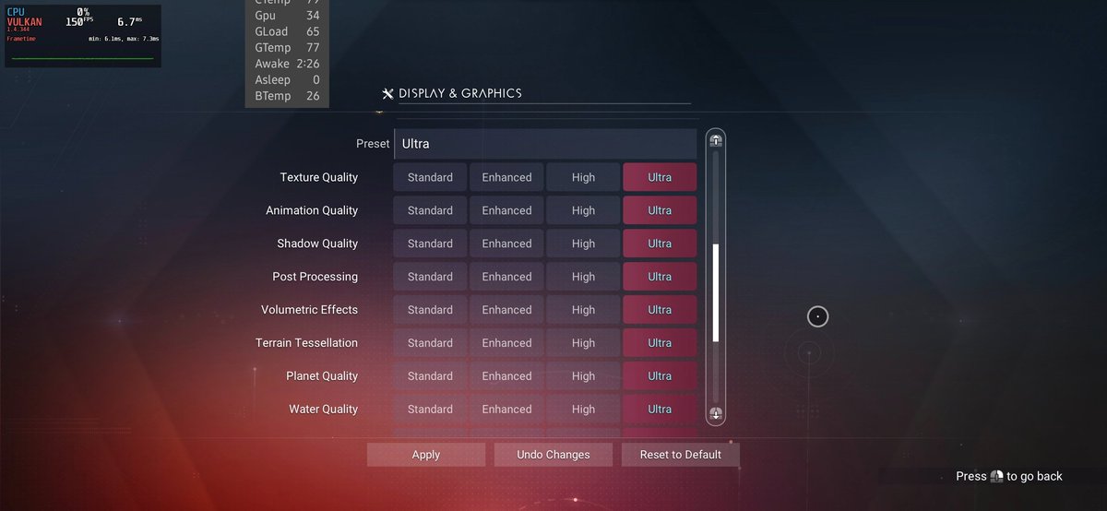1107x511 pixels.
Task: Choose Enhanced for Animation Quality
Action: (x=506, y=210)
